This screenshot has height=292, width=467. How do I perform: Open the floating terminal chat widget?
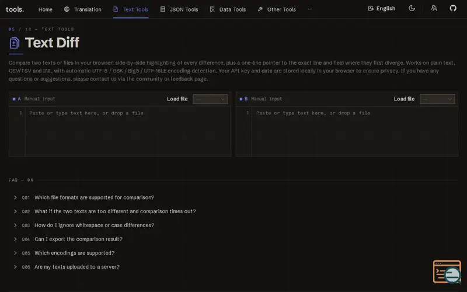[x=447, y=272]
